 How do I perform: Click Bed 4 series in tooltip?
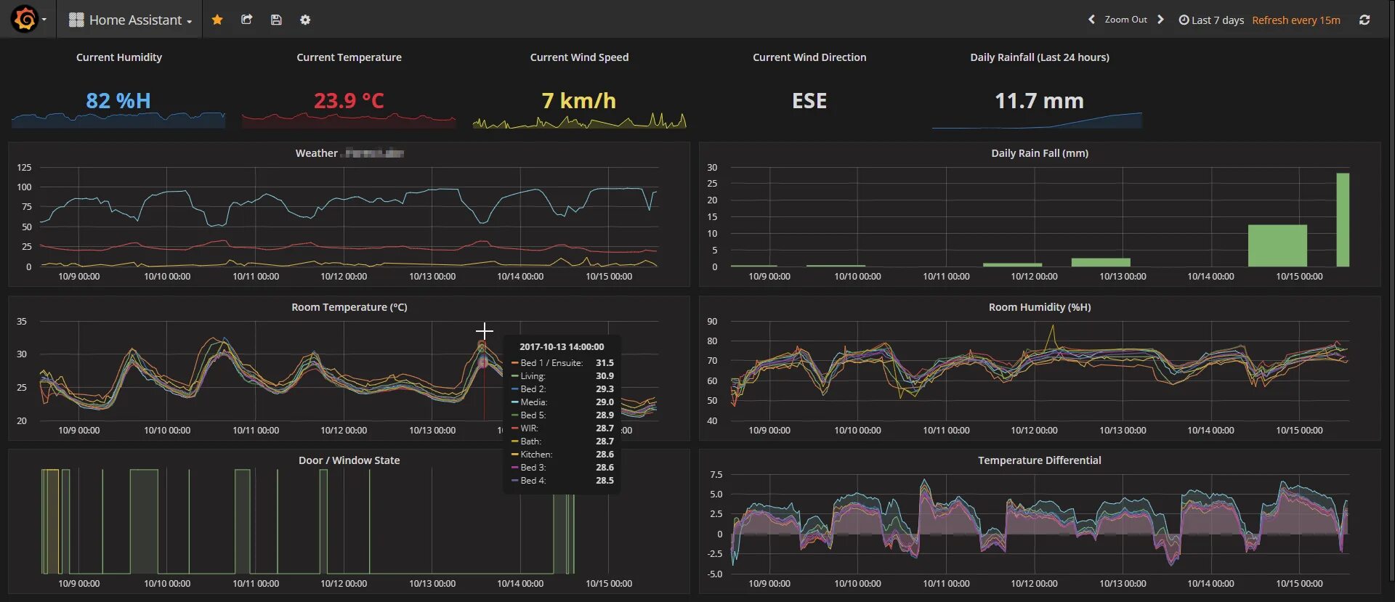tap(562, 481)
